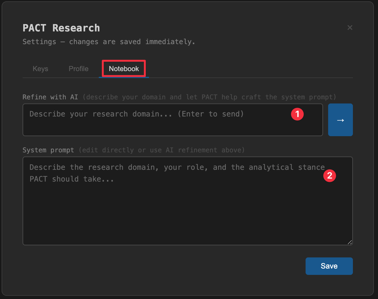Screen dimensions: 378x299
Task: Save the notebook settings
Action: pos(329,266)
